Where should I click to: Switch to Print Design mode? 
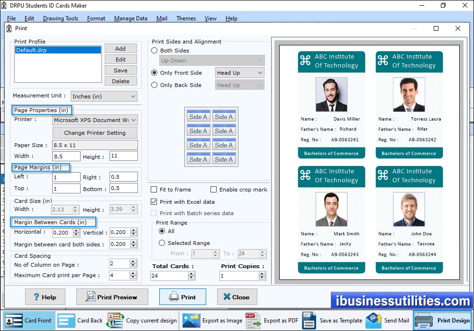pyautogui.click(x=443, y=320)
